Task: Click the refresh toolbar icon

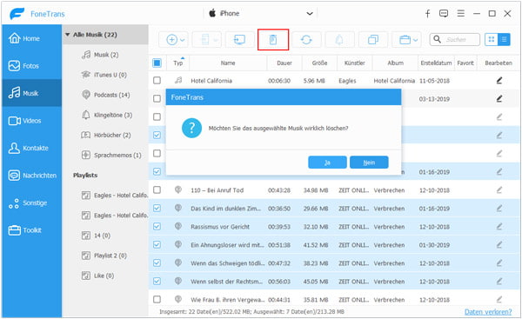Action: pos(306,40)
